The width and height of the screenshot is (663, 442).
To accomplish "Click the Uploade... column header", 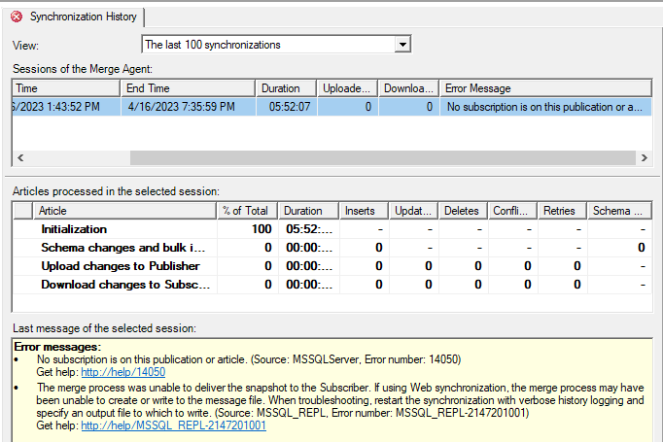I will point(347,88).
